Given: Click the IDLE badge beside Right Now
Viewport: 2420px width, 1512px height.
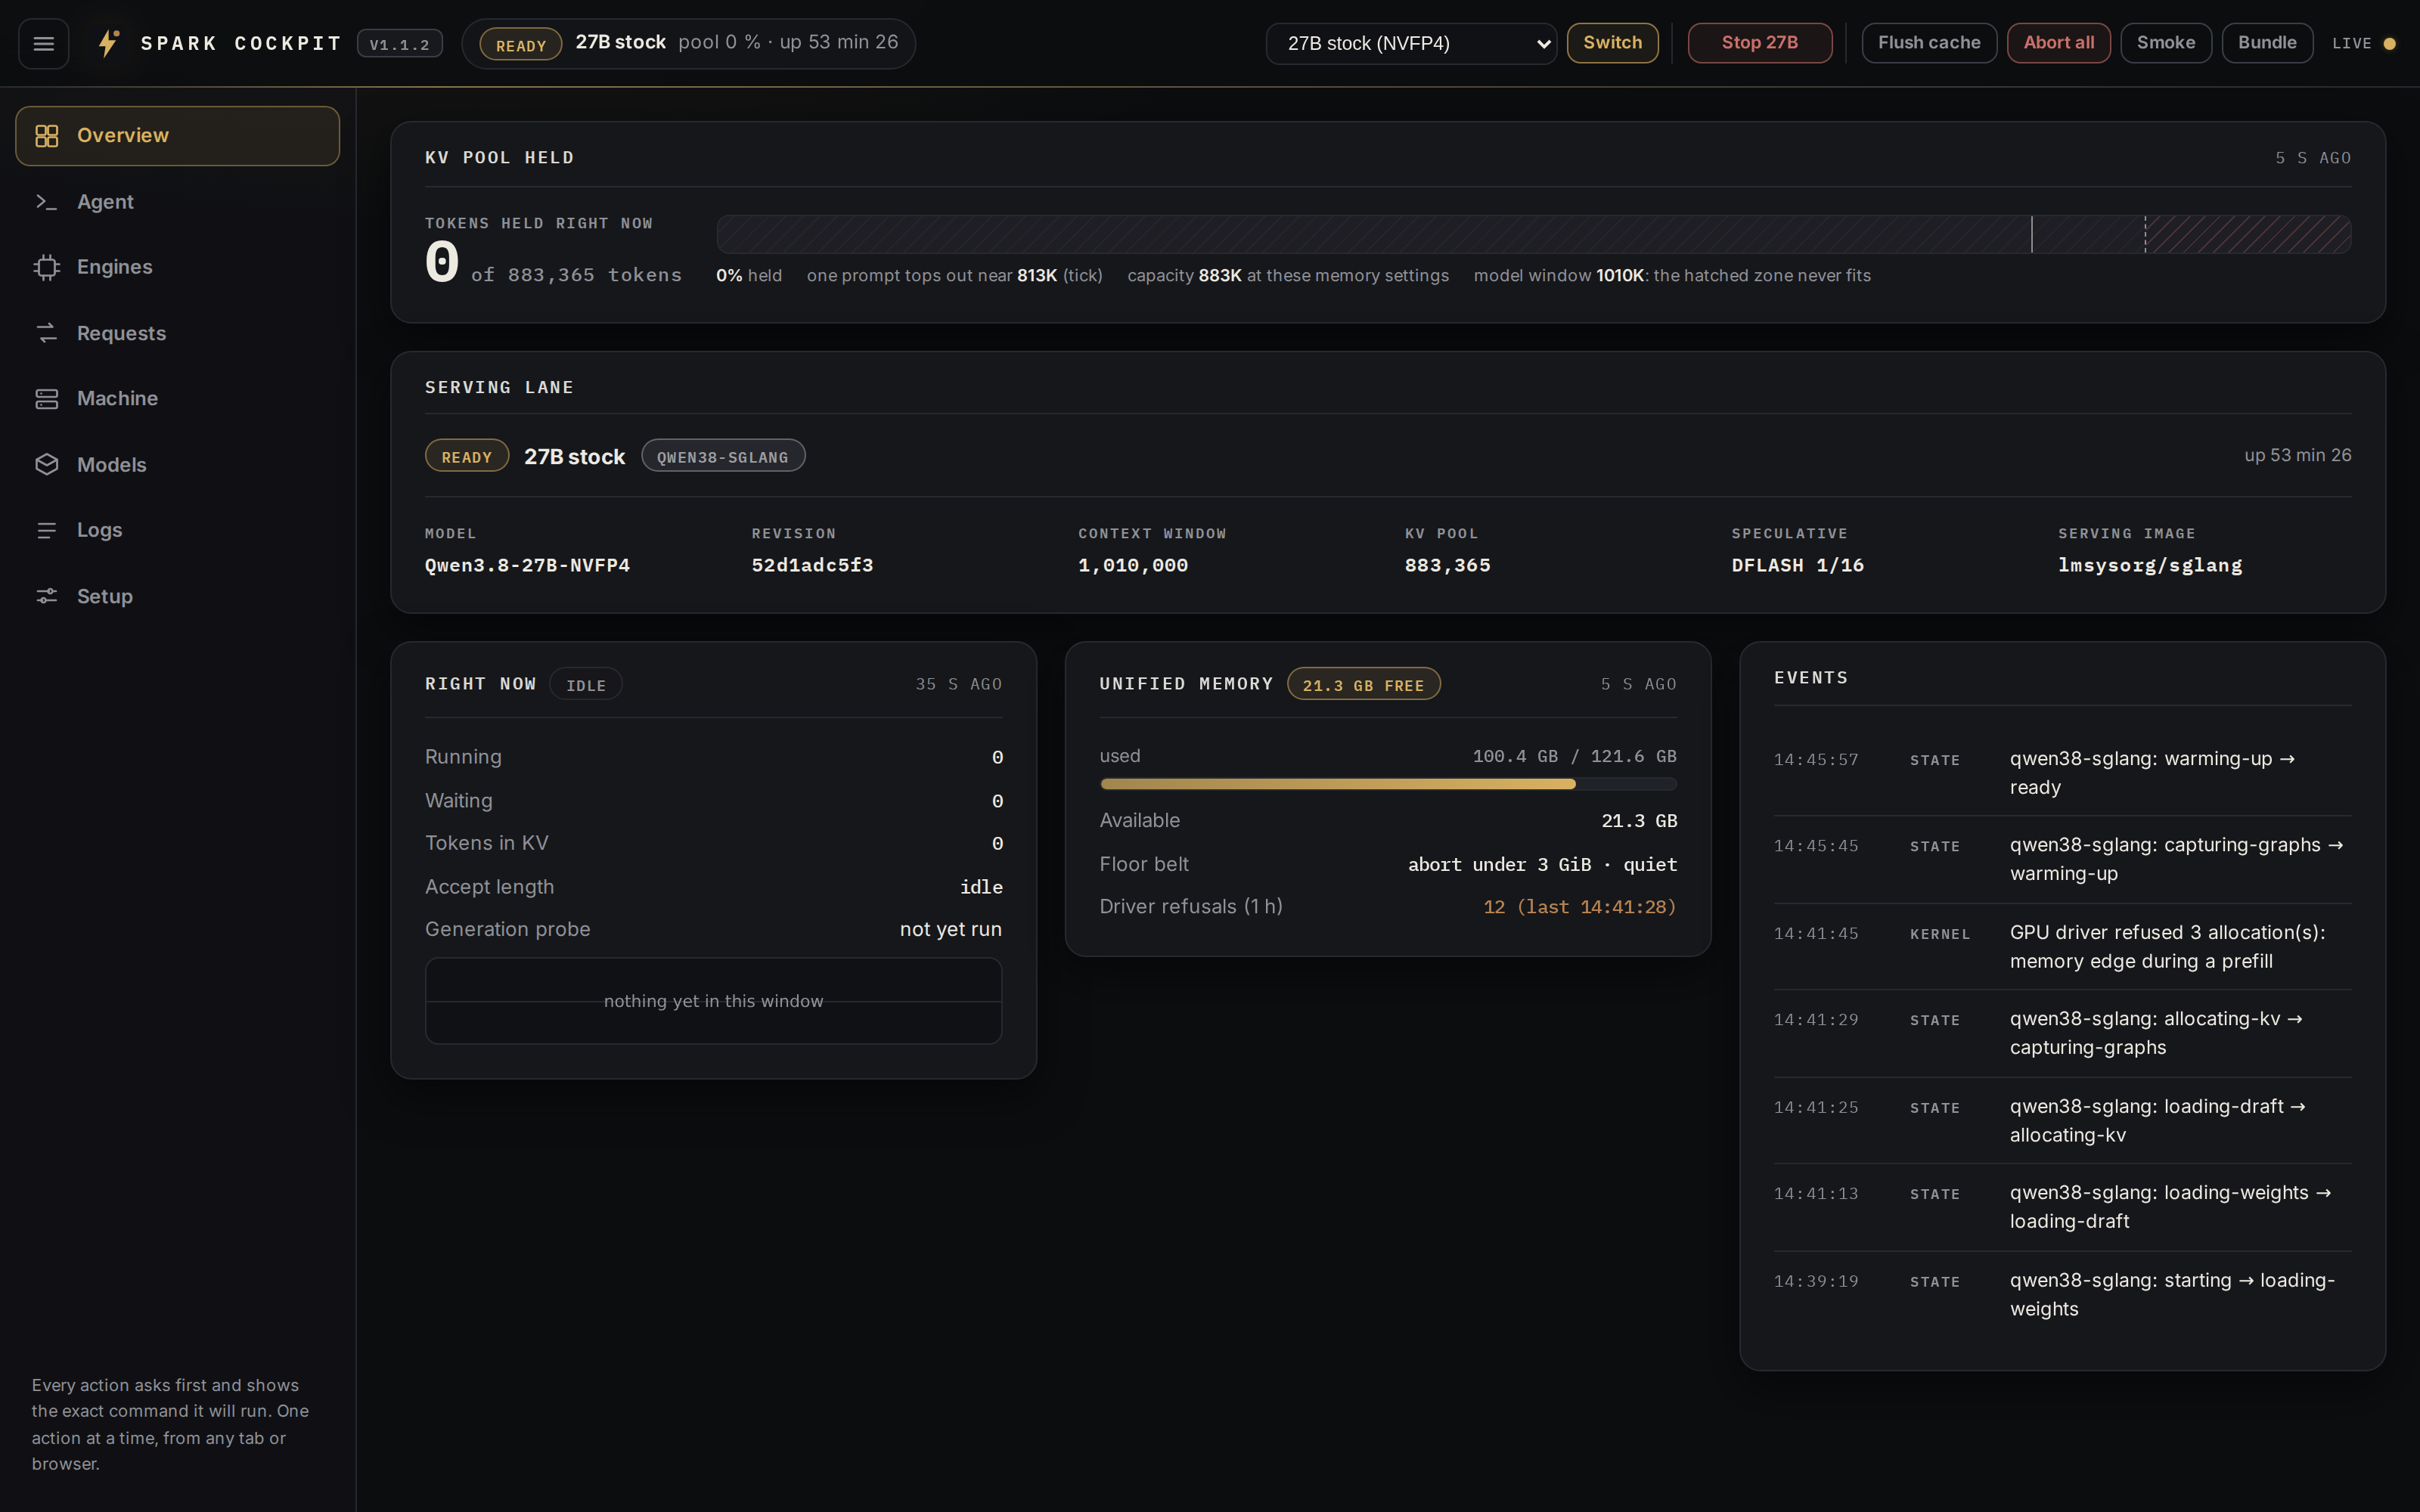Looking at the screenshot, I should coord(586,685).
